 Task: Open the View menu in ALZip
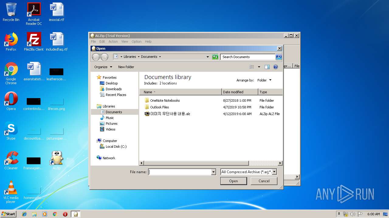coord(125,41)
